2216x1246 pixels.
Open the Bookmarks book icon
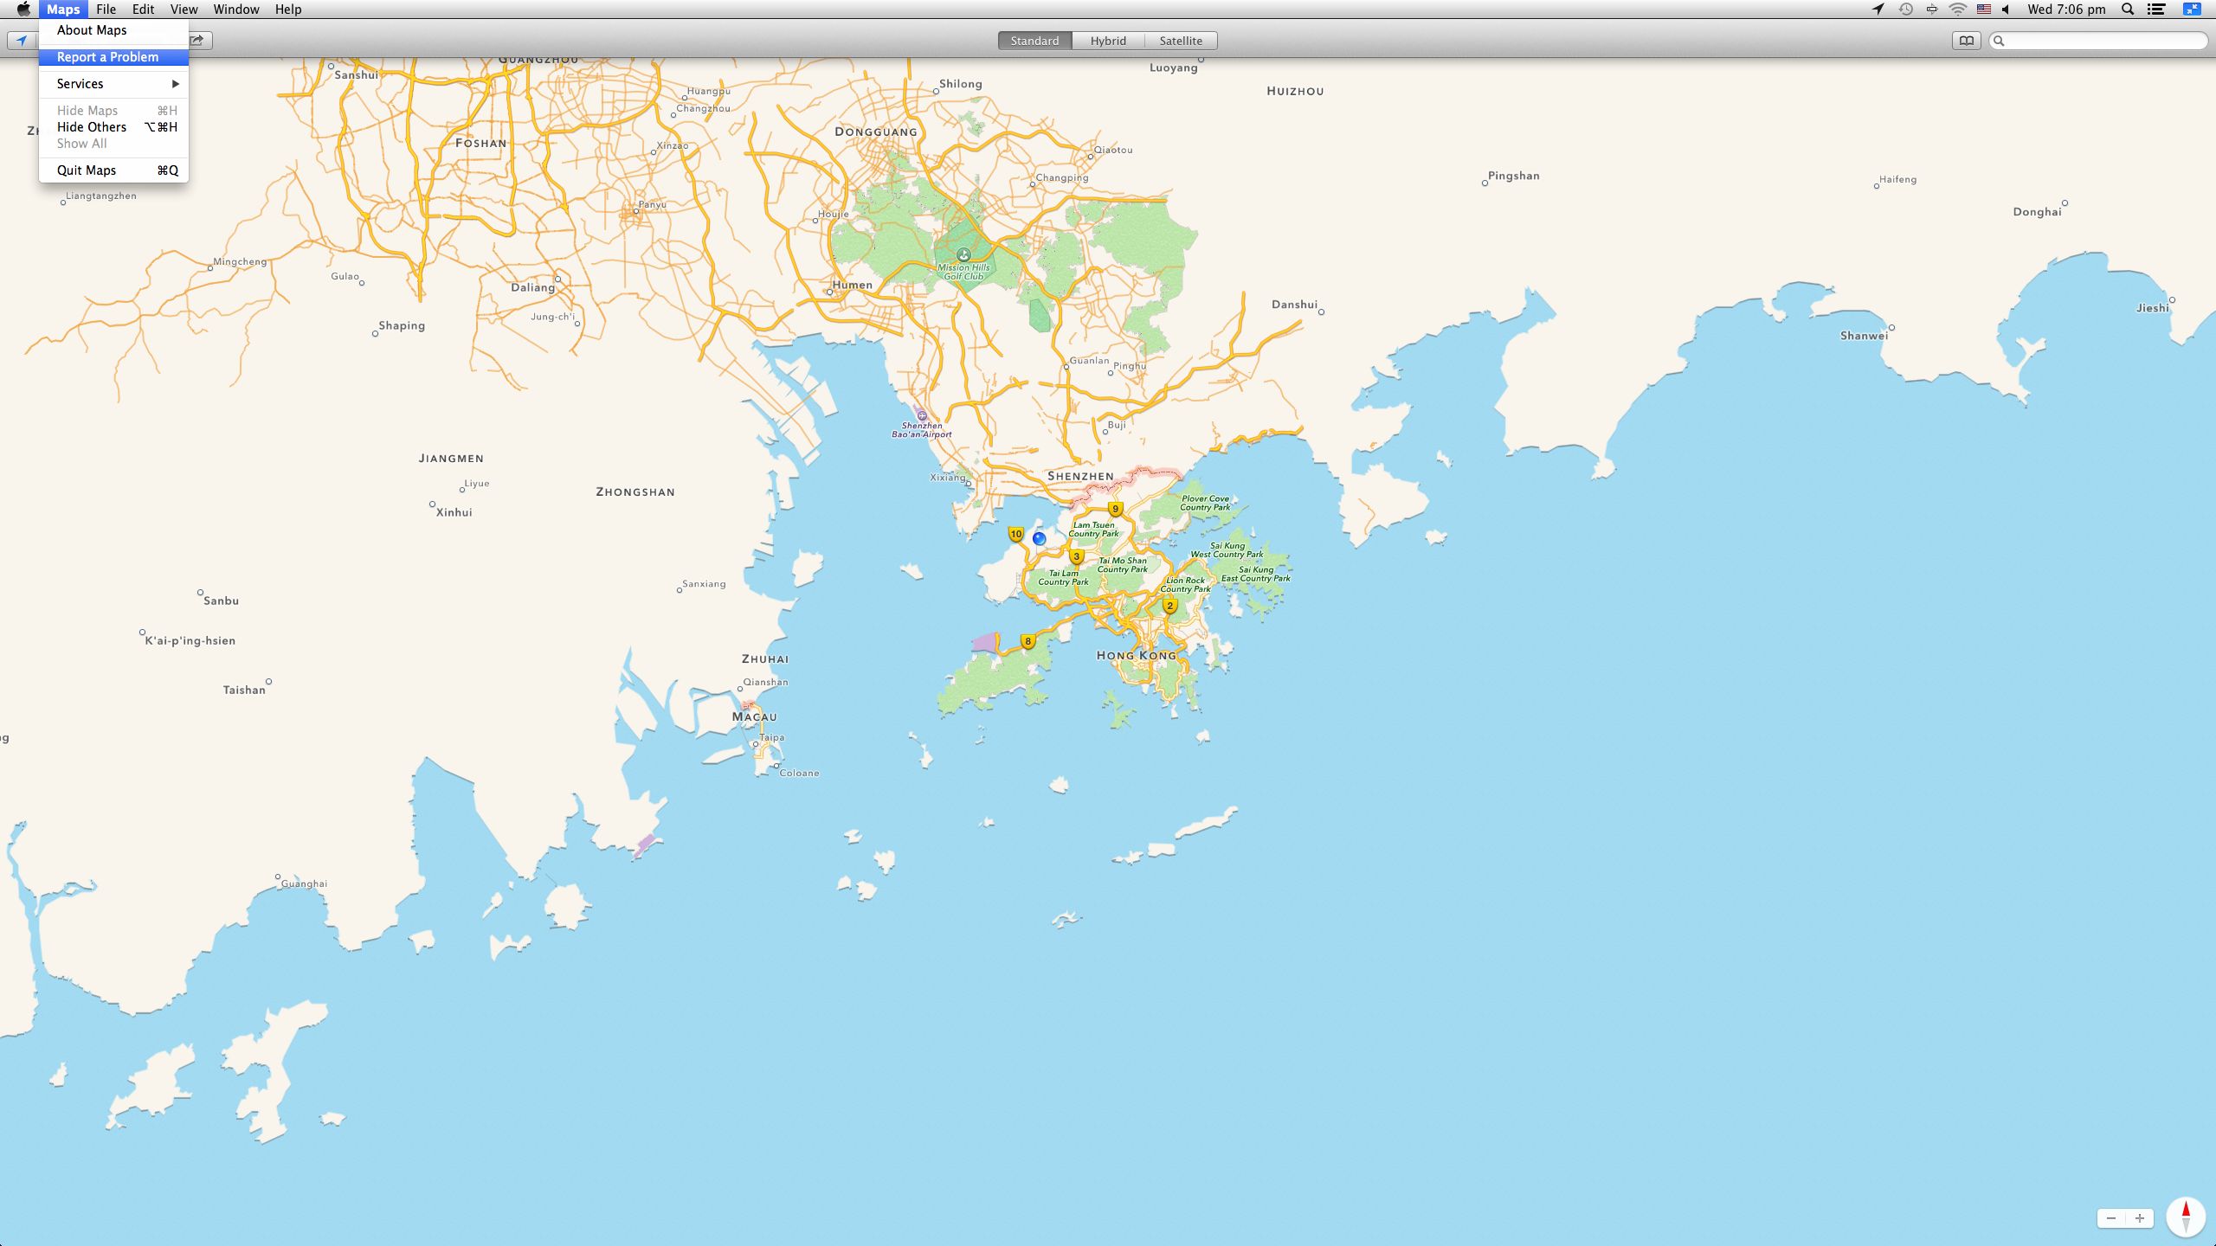(1967, 41)
